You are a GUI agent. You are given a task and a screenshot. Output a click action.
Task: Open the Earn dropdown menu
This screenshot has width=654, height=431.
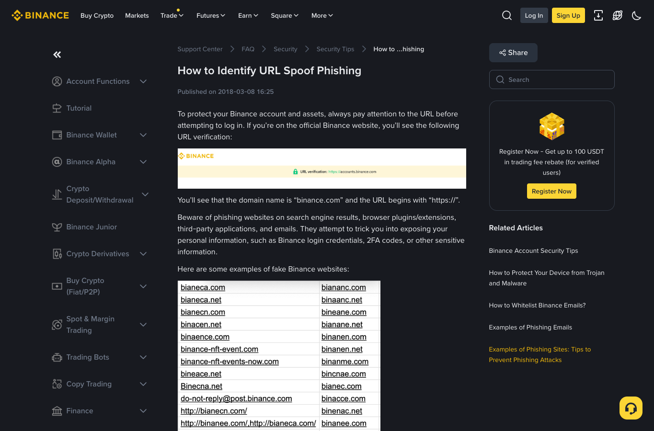(x=248, y=15)
